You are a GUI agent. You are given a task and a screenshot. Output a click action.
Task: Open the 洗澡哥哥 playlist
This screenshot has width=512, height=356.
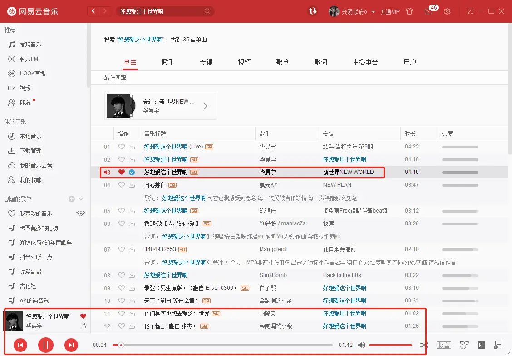(x=30, y=272)
